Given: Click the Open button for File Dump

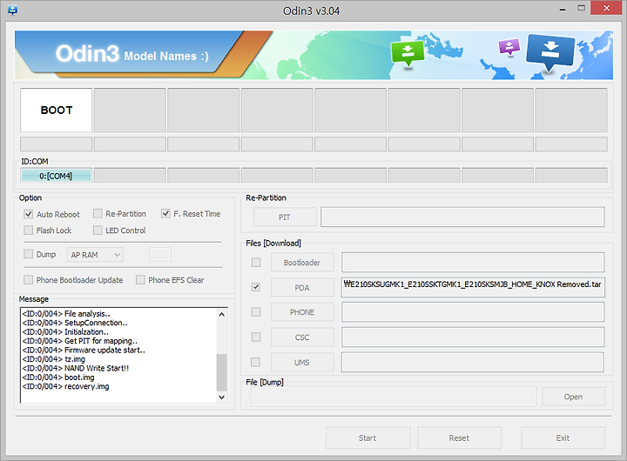Looking at the screenshot, I should (573, 397).
